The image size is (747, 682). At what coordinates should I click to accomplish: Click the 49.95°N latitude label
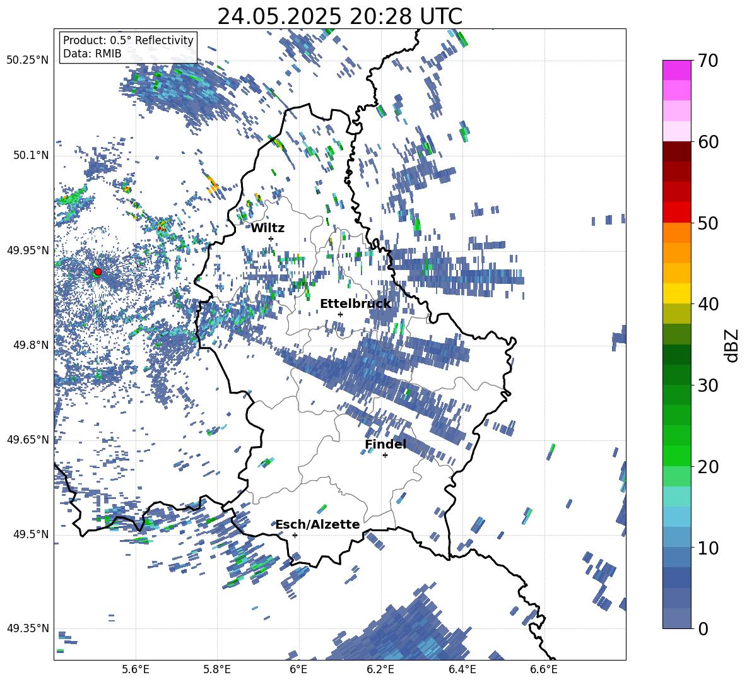tap(28, 250)
